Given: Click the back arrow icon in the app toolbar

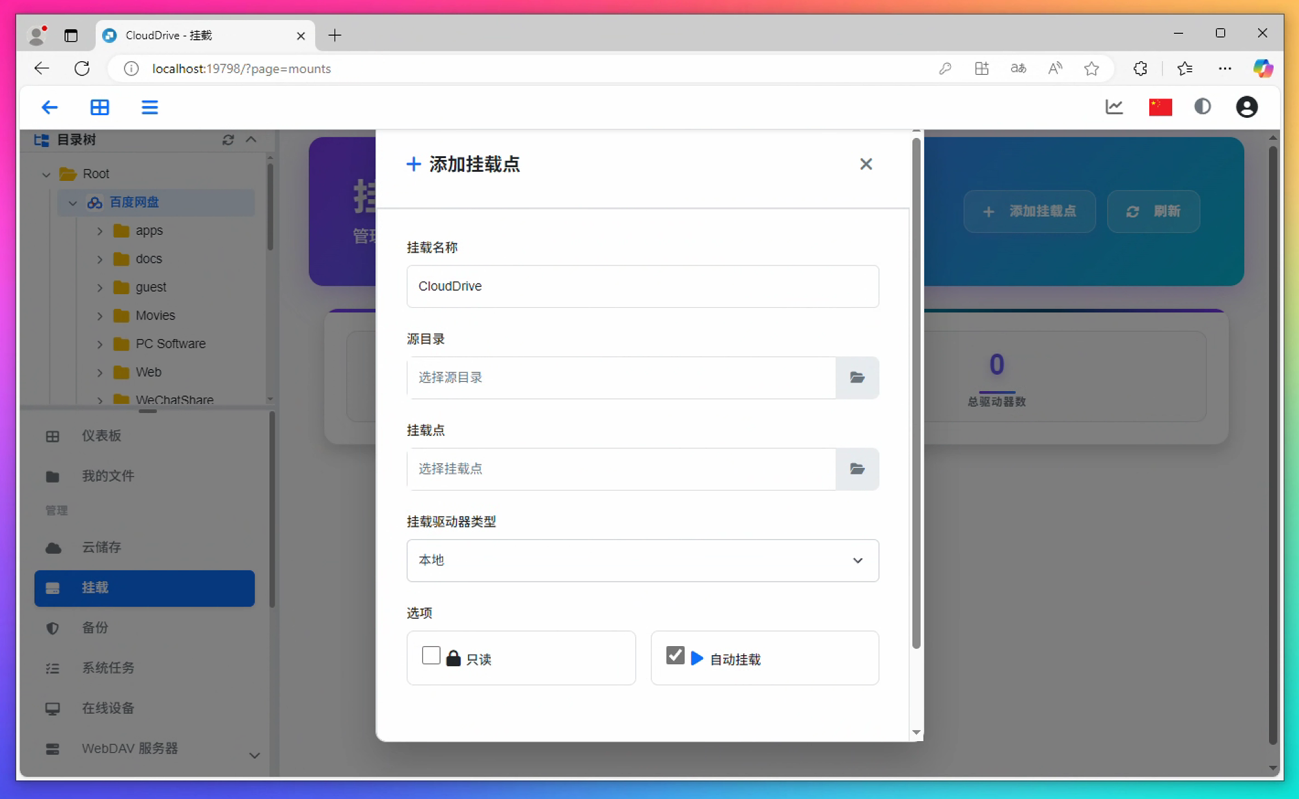Looking at the screenshot, I should 49,107.
